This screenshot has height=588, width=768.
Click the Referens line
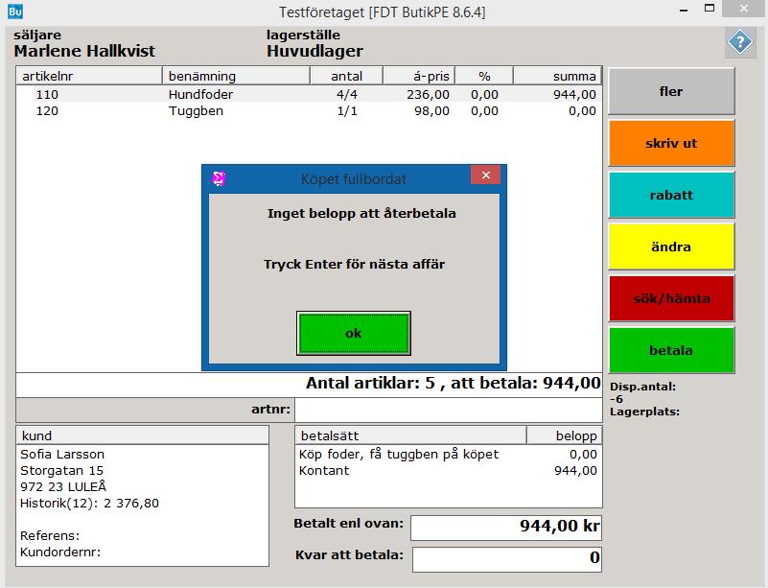(x=50, y=535)
